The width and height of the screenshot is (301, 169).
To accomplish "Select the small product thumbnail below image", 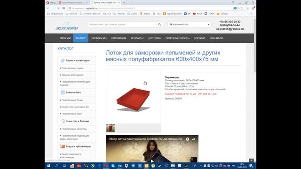I will pyautogui.click(x=111, y=128).
